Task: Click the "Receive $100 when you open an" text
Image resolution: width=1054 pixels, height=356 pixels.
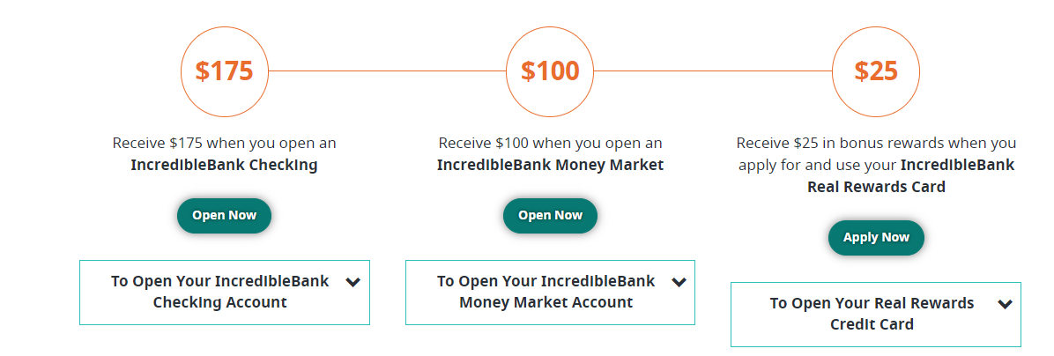Action: (x=550, y=143)
